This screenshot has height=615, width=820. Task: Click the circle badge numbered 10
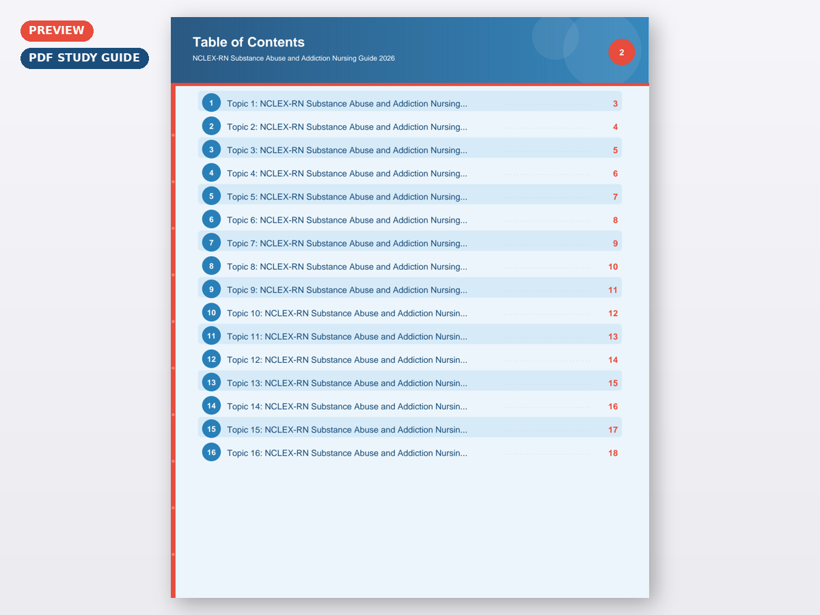point(211,313)
